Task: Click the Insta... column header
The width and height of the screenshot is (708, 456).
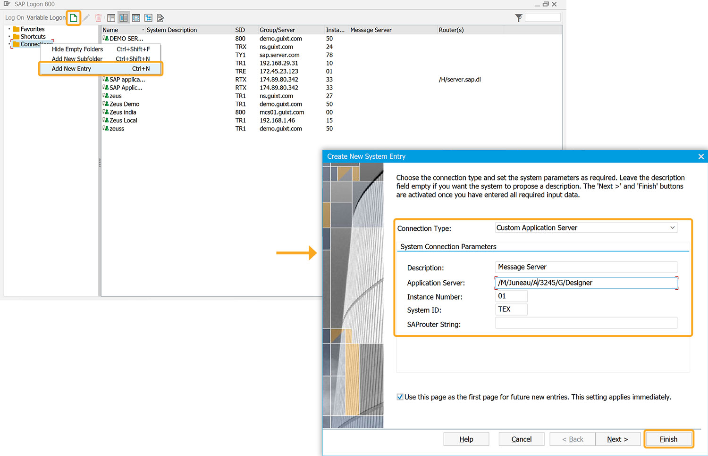Action: coord(336,30)
